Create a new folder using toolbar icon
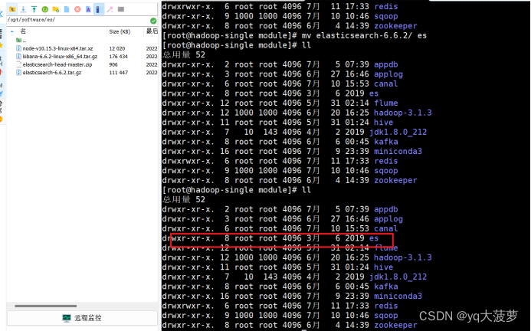The image size is (531, 331). point(55,9)
